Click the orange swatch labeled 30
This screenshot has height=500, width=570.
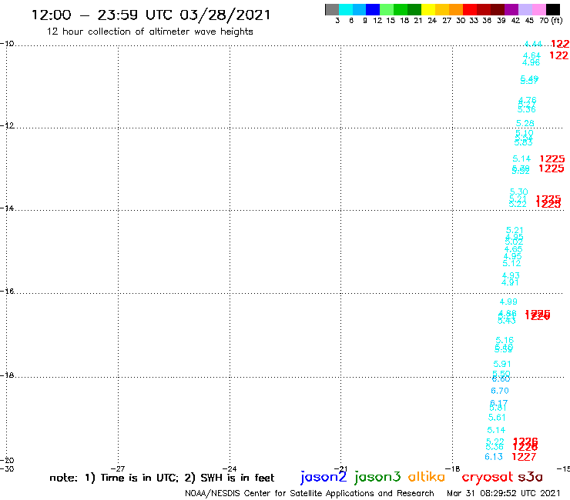(456, 9)
